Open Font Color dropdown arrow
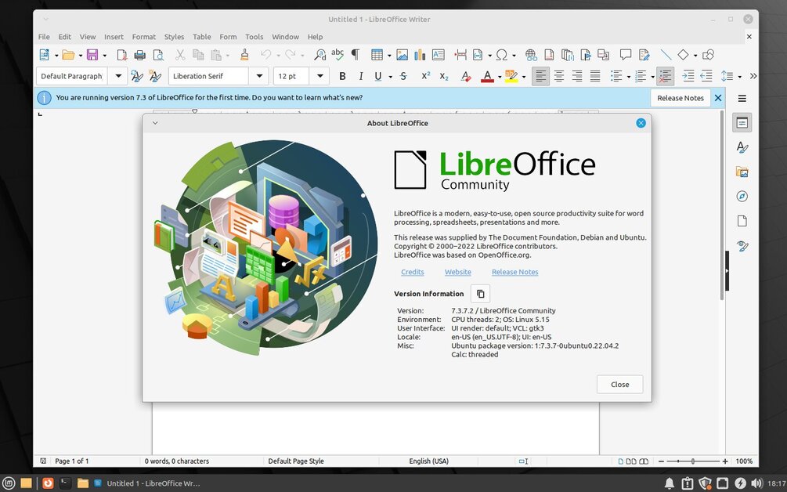The height and width of the screenshot is (492, 787). point(500,77)
